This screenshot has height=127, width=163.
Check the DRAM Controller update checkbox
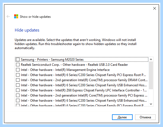(x=18, y=80)
